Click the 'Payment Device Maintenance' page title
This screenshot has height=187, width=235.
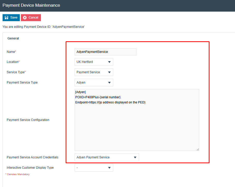pyautogui.click(x=31, y=5)
